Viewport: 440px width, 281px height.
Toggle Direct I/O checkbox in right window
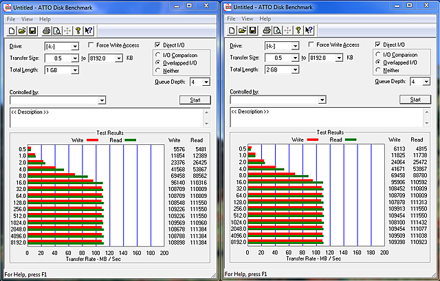coord(377,44)
